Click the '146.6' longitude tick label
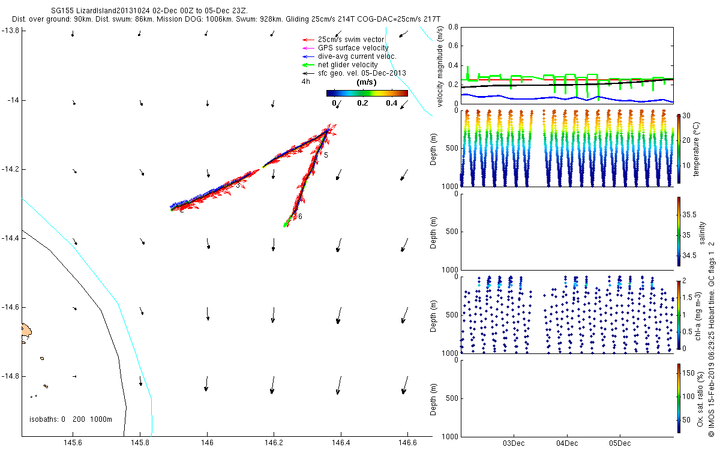 point(407,443)
